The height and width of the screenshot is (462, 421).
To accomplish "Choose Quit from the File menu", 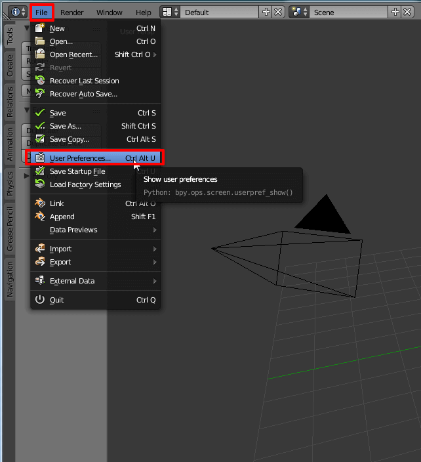I will click(x=96, y=300).
